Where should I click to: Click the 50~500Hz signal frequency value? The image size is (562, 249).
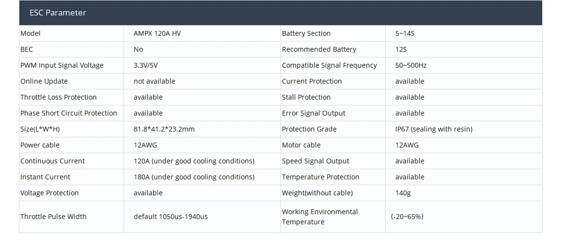[411, 65]
